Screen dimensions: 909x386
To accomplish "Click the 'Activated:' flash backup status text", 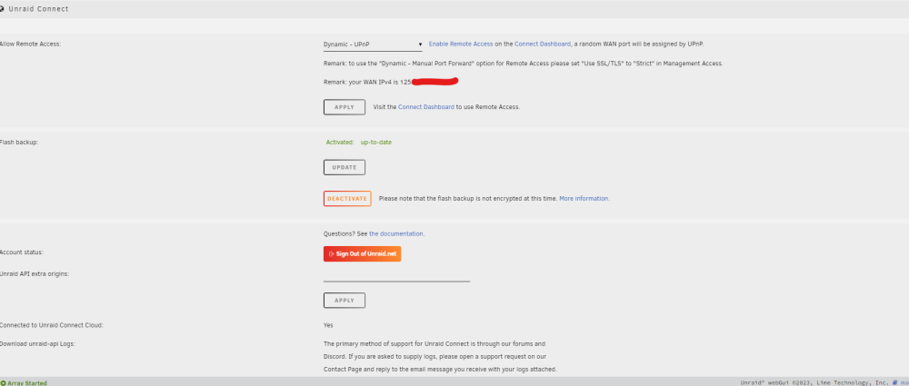I will point(340,142).
